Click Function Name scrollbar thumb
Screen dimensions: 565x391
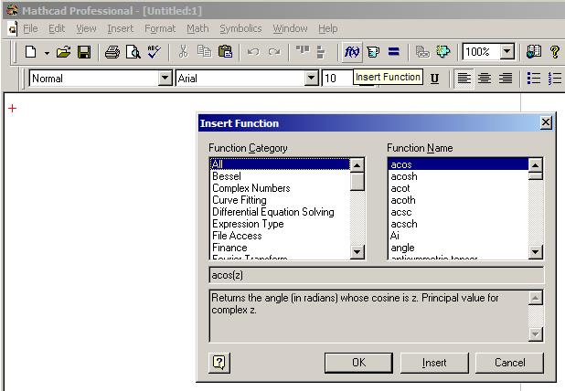(536, 175)
